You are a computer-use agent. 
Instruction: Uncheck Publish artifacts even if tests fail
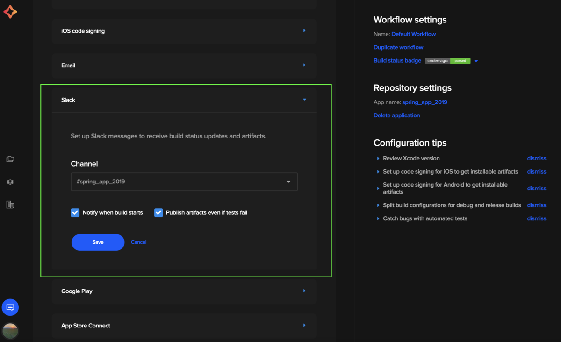[158, 213]
